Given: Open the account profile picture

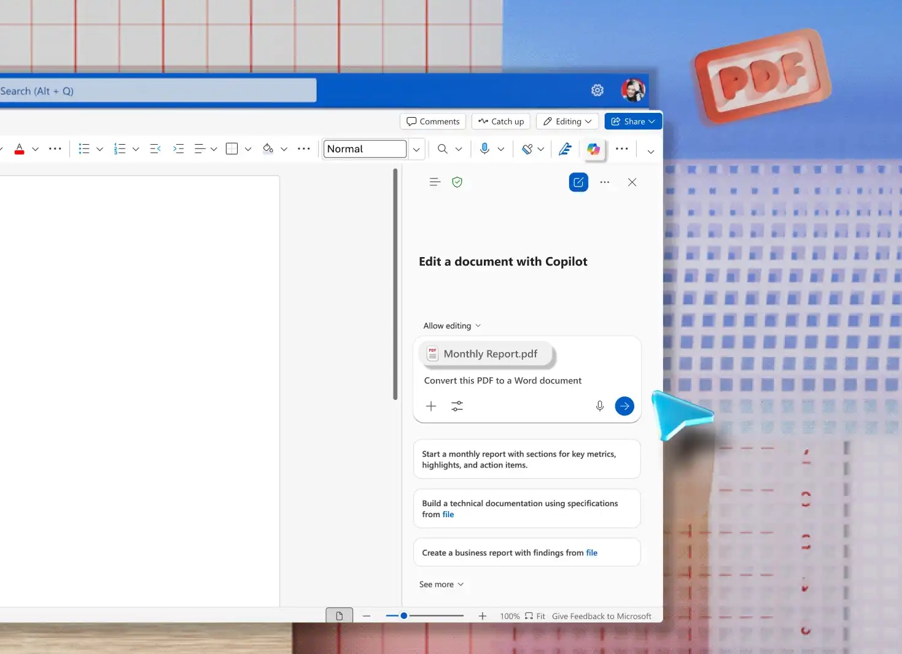Looking at the screenshot, I should (633, 91).
